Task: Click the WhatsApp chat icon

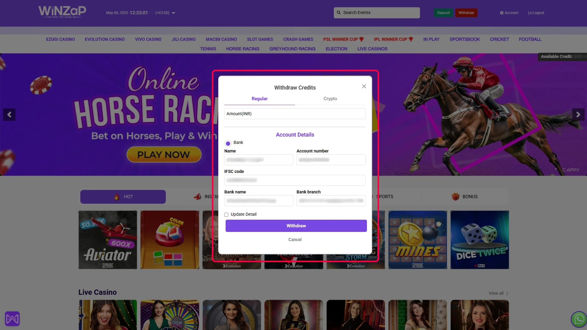Action: pyautogui.click(x=579, y=319)
